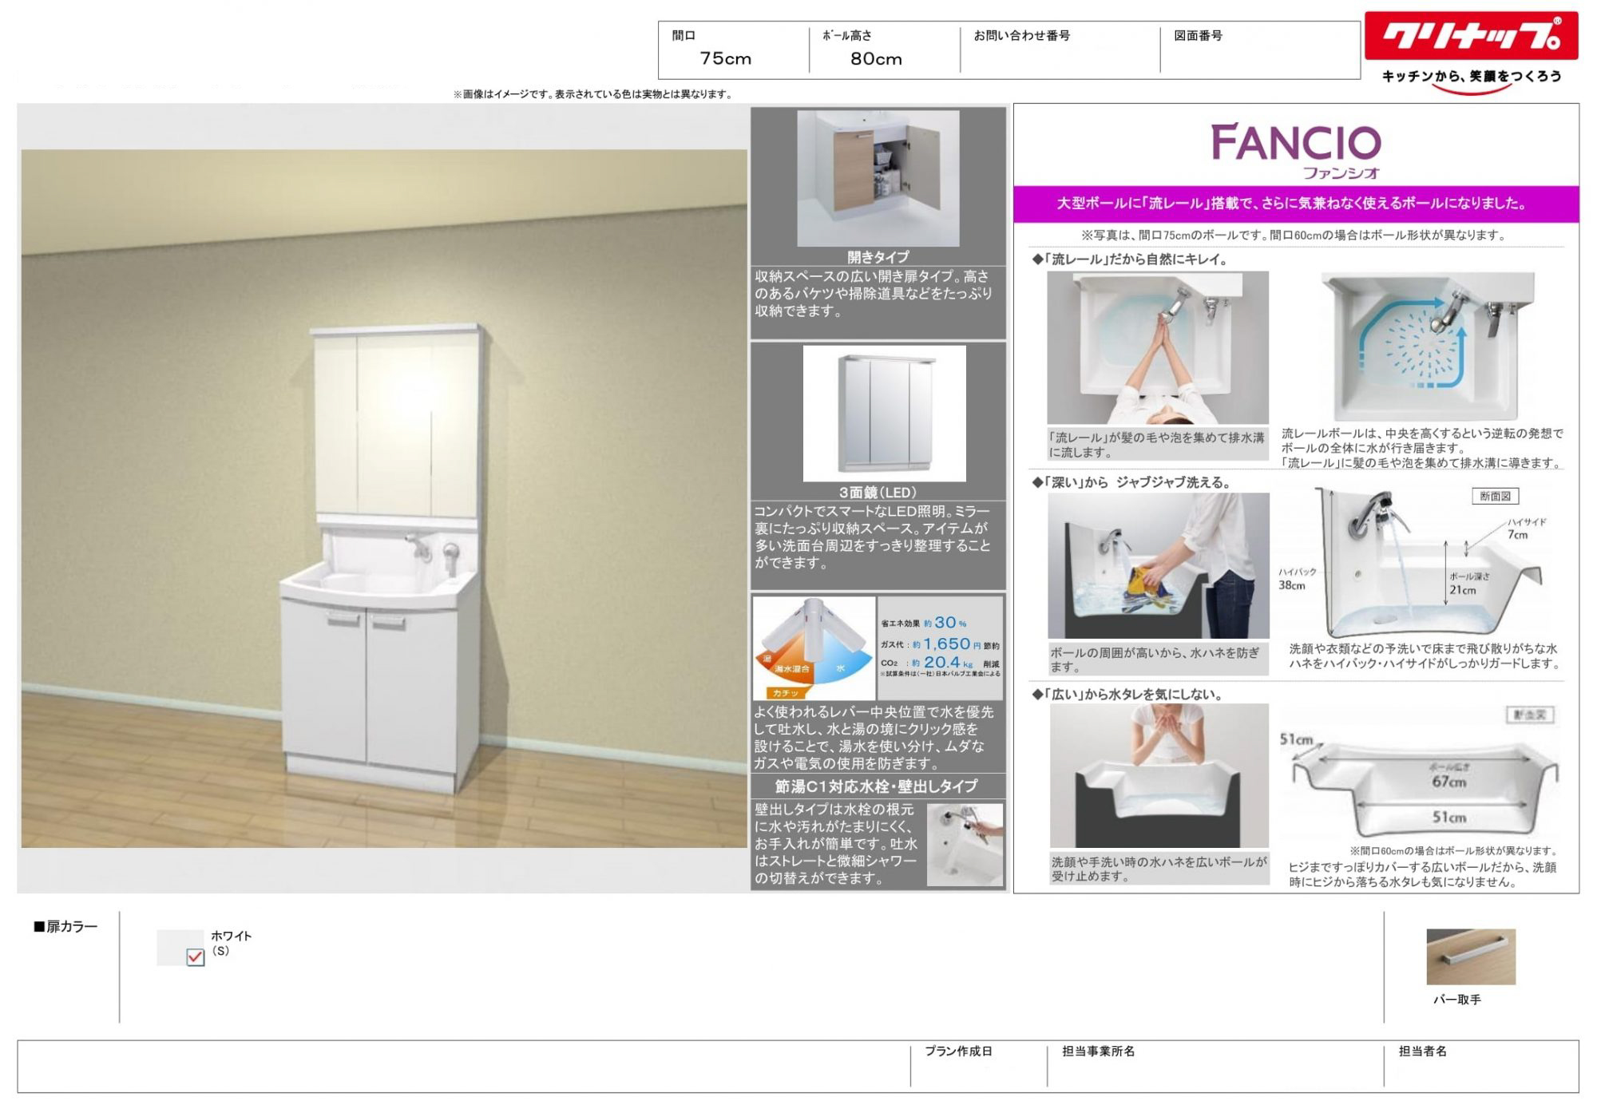Select the 開きタイプ caption
The width and height of the screenshot is (1597, 1105).
click(878, 257)
